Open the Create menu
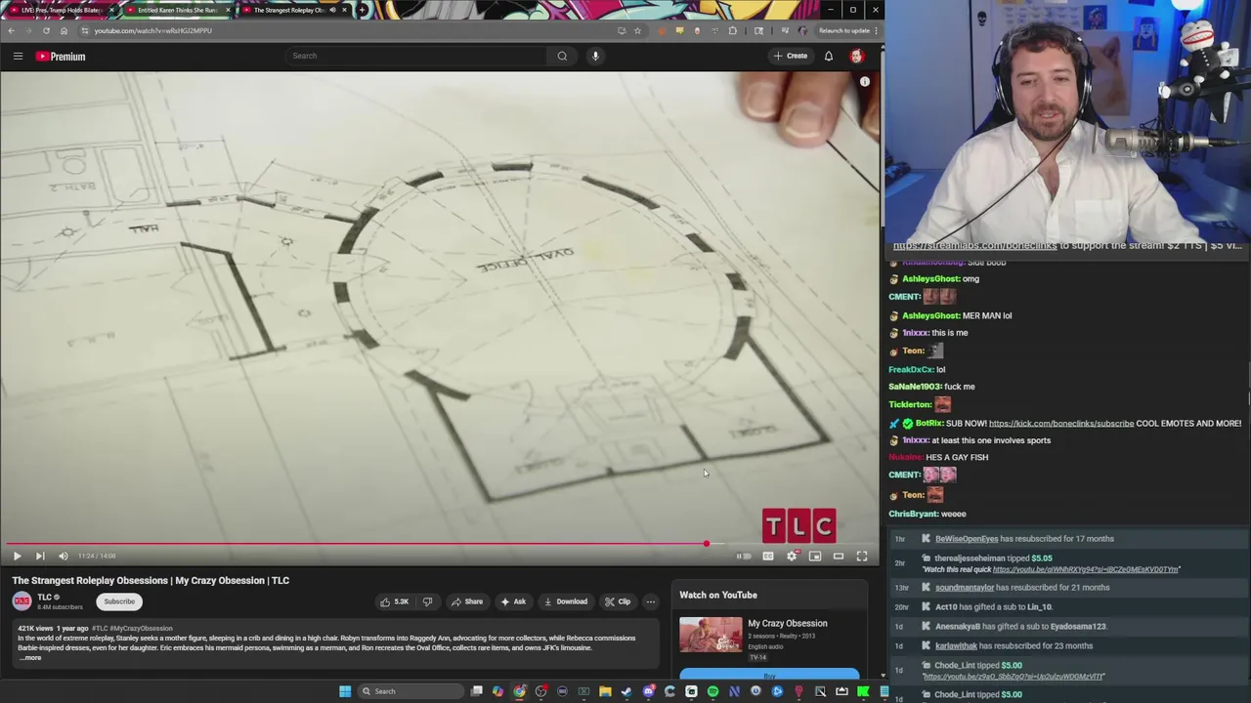 791,56
